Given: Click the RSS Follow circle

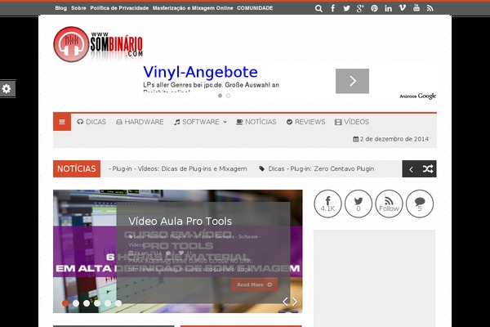Looking at the screenshot, I should (389, 204).
